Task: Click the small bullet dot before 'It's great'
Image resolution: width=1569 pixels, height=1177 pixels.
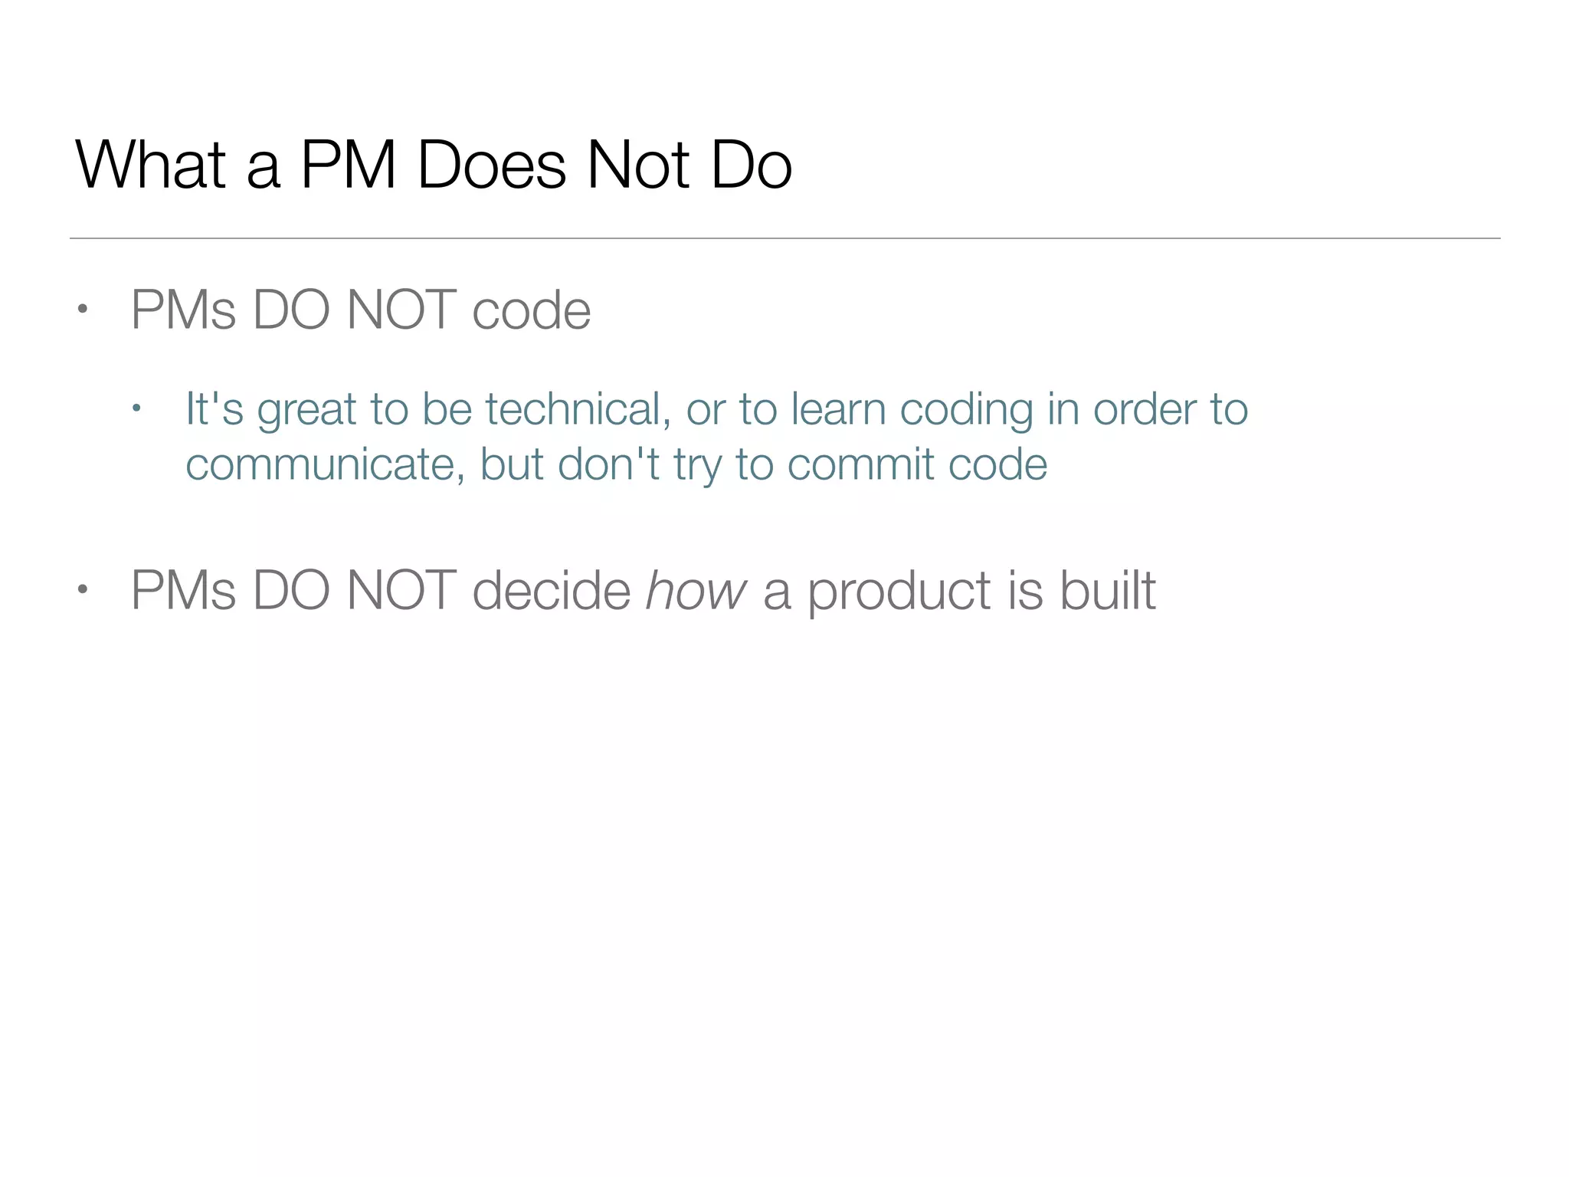Action: 136,408
